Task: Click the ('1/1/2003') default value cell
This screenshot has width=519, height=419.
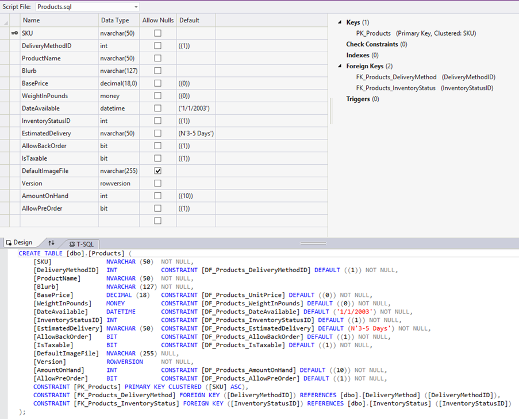Action: (x=197, y=108)
